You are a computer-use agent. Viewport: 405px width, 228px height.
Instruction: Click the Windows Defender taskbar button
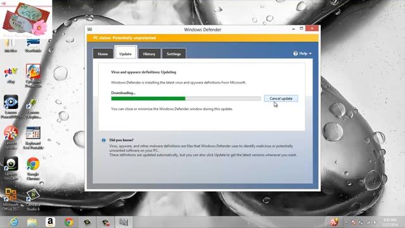[x=123, y=222]
